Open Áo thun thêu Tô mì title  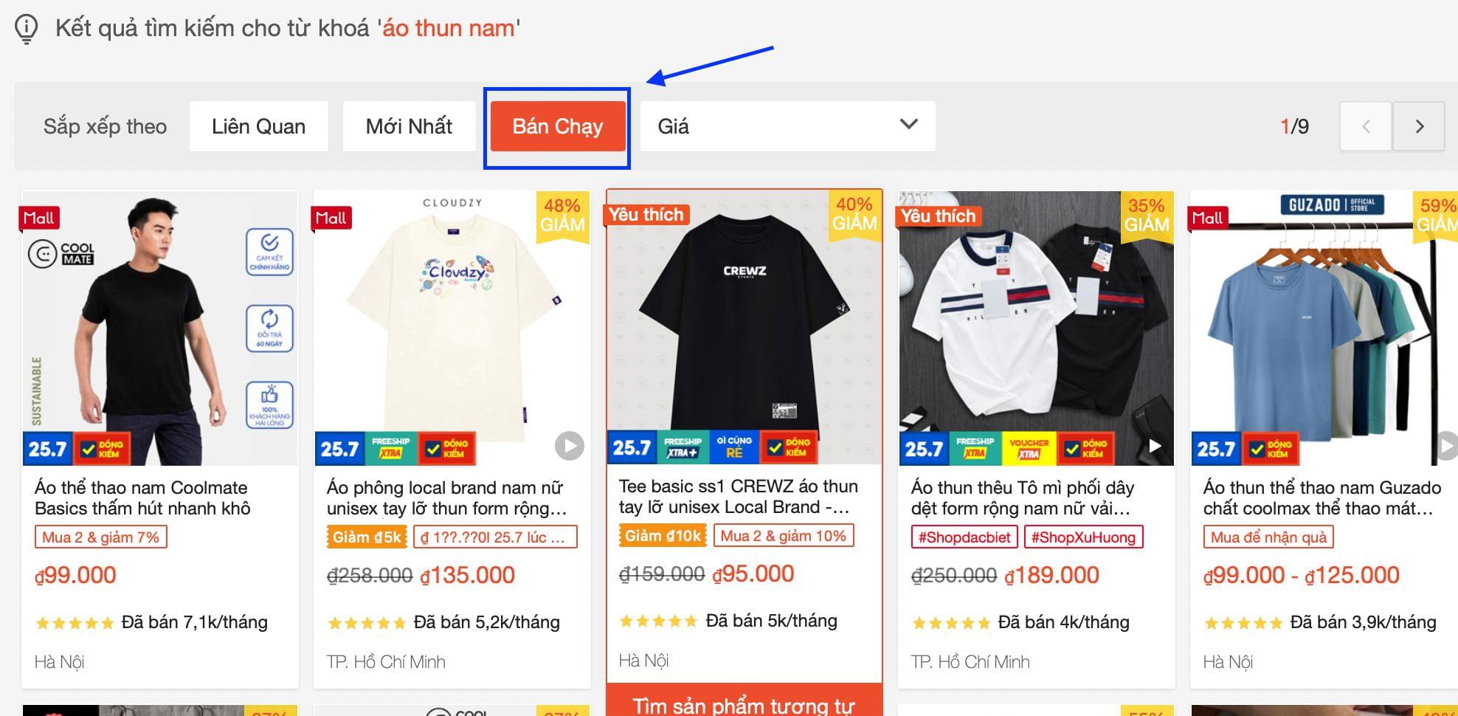1023,498
